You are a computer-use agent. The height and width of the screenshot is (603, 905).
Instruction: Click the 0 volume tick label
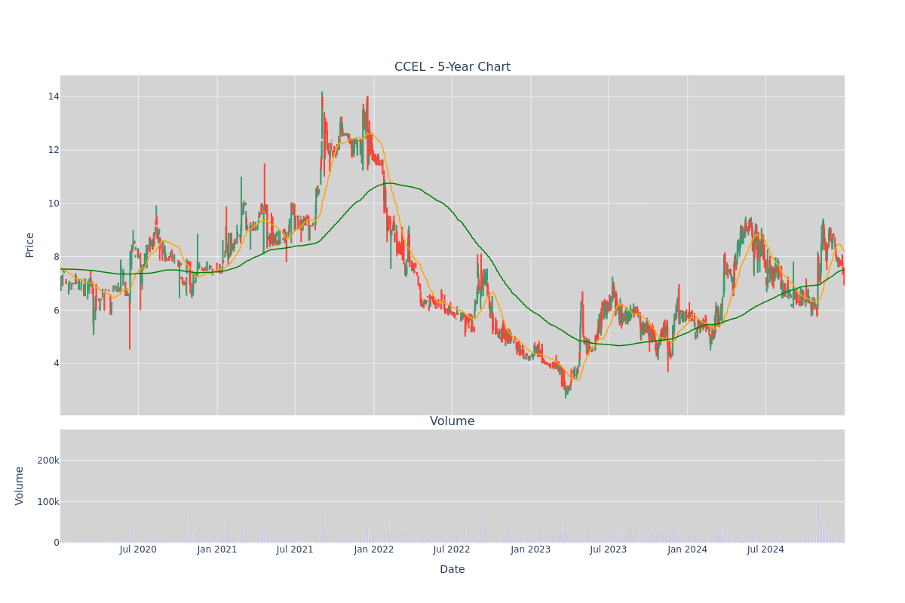[57, 542]
